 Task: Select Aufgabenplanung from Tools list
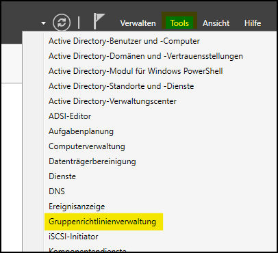81,131
